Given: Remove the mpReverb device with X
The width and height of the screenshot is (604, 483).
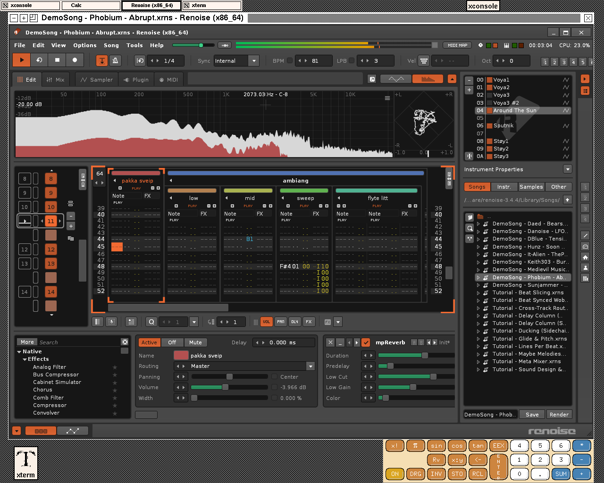Looking at the screenshot, I should [x=330, y=342].
